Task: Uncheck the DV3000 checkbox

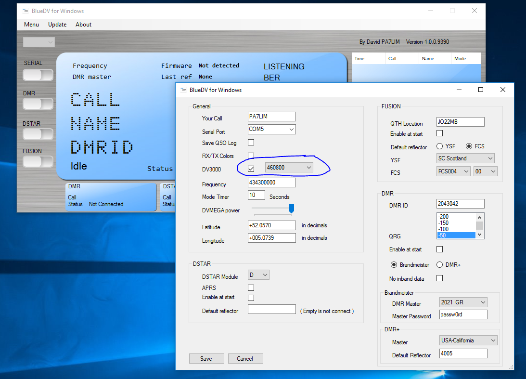Action: pos(251,169)
